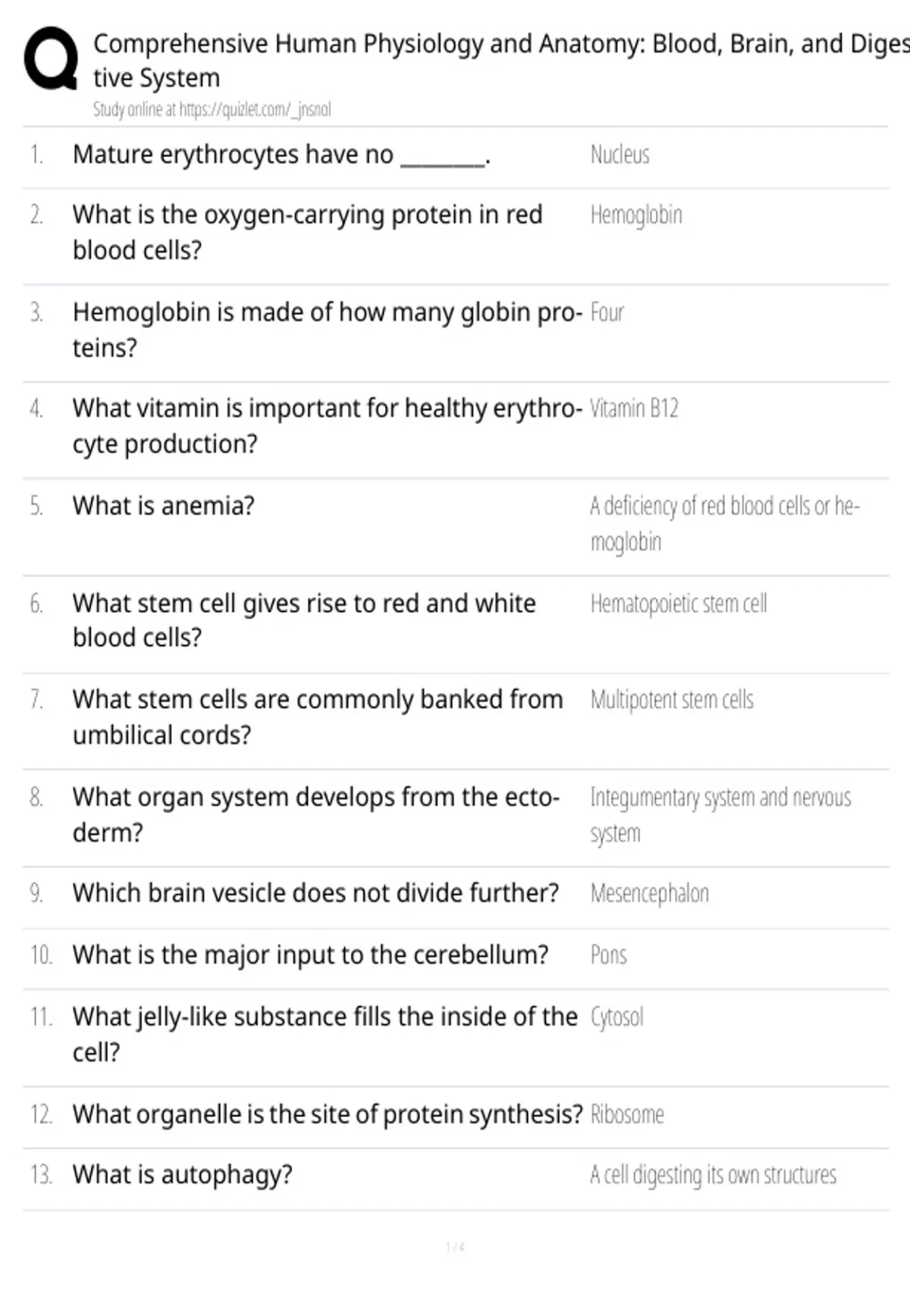
Task: Click the answer "Ribosome"
Action: click(x=627, y=1115)
